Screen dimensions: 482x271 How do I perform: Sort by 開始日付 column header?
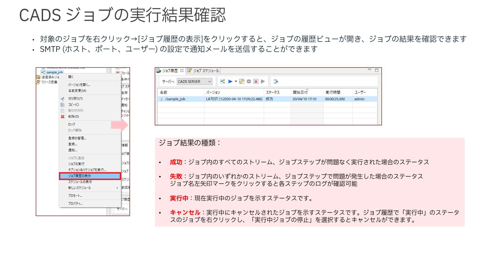pos(300,92)
